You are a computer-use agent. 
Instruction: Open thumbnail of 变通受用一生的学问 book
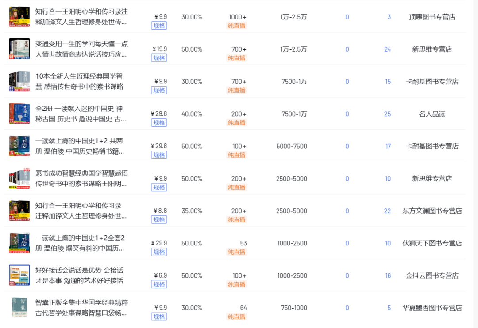19,49
